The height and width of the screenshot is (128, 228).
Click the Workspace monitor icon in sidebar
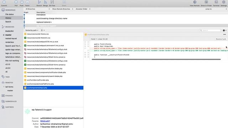coord(3,10)
